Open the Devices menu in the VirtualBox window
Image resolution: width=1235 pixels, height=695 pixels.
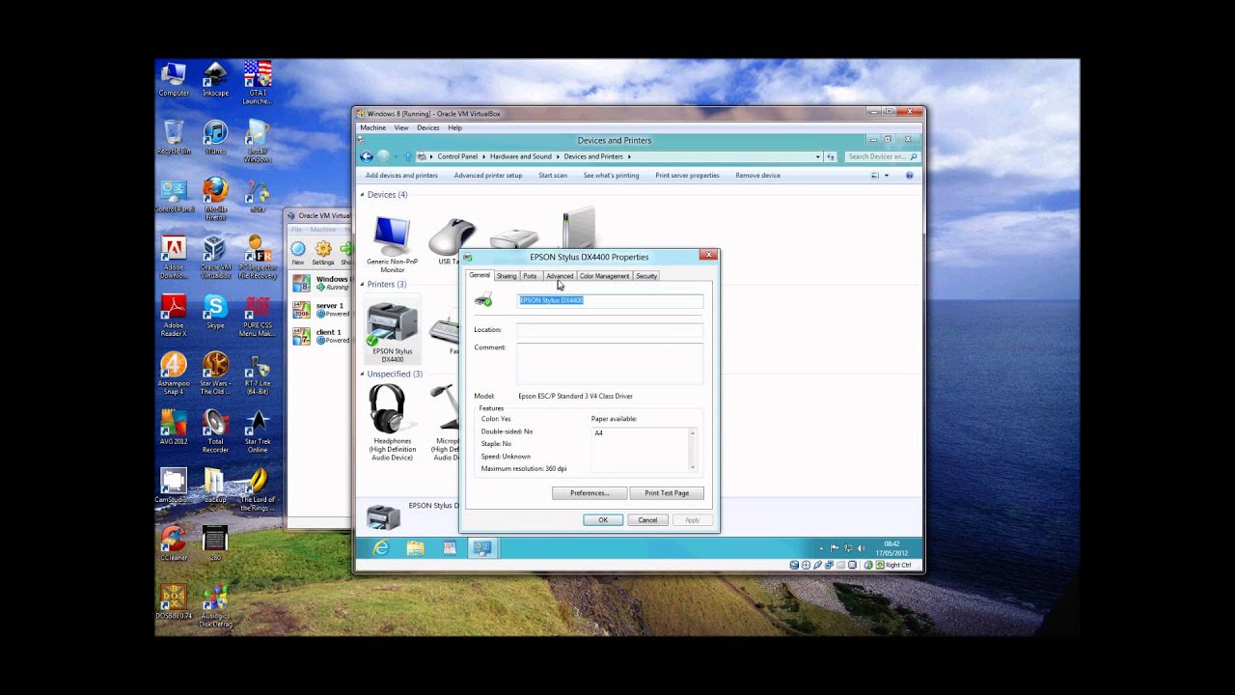click(428, 127)
